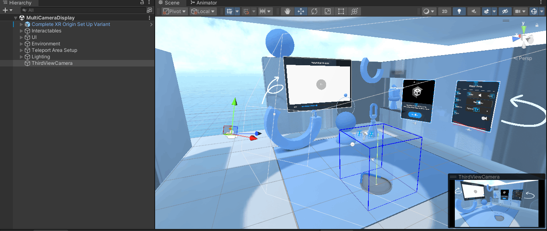Viewport: 547px width, 231px height.
Task: Choose the Scale tool
Action: coord(328,11)
